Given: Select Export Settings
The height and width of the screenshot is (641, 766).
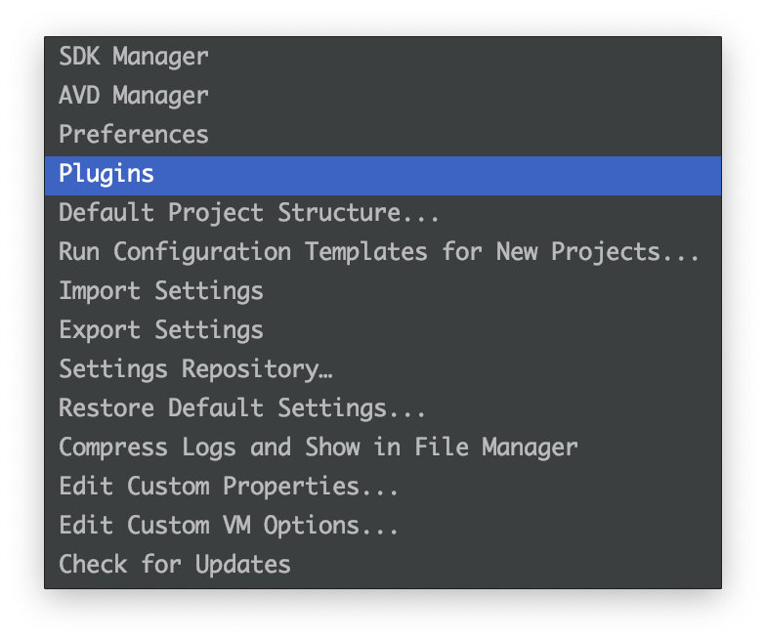Looking at the screenshot, I should [x=383, y=330].
